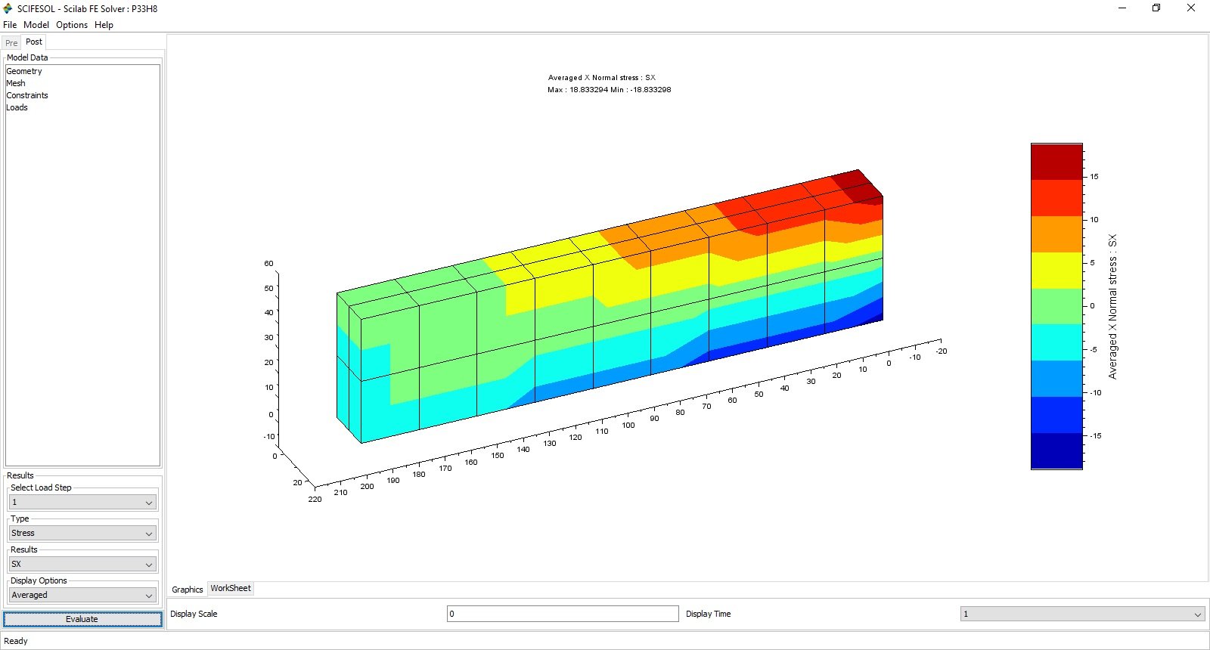Open the Options menu

pyautogui.click(x=72, y=25)
